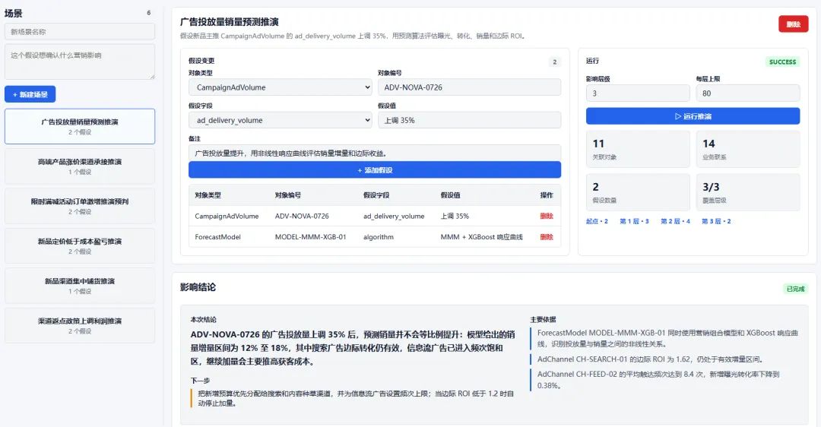Click the red 删除 button at top right

793,24
